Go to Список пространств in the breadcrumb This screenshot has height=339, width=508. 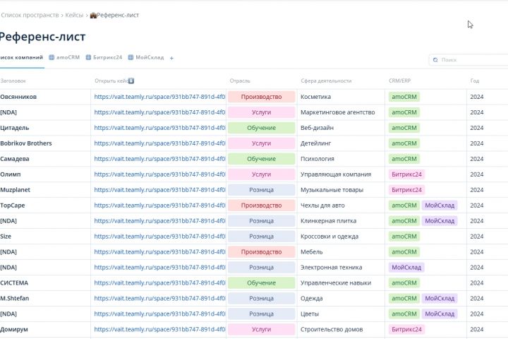coord(30,15)
